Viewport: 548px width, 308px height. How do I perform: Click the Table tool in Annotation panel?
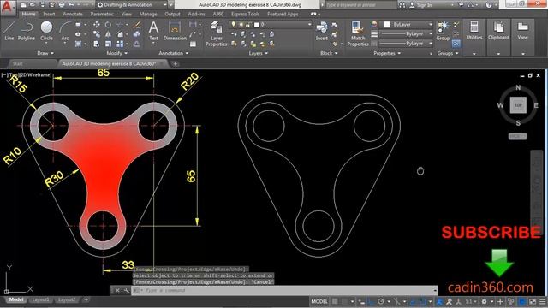[193, 44]
